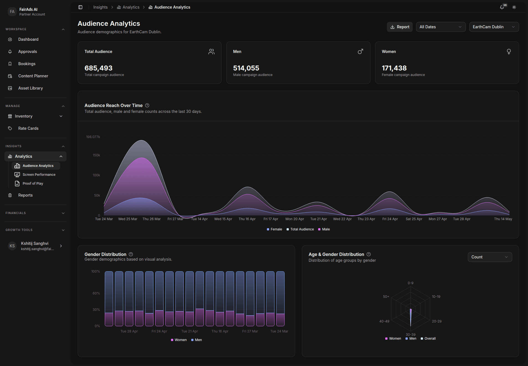Click the Approvals bell icon
The height and width of the screenshot is (366, 528).
[x=10, y=52]
